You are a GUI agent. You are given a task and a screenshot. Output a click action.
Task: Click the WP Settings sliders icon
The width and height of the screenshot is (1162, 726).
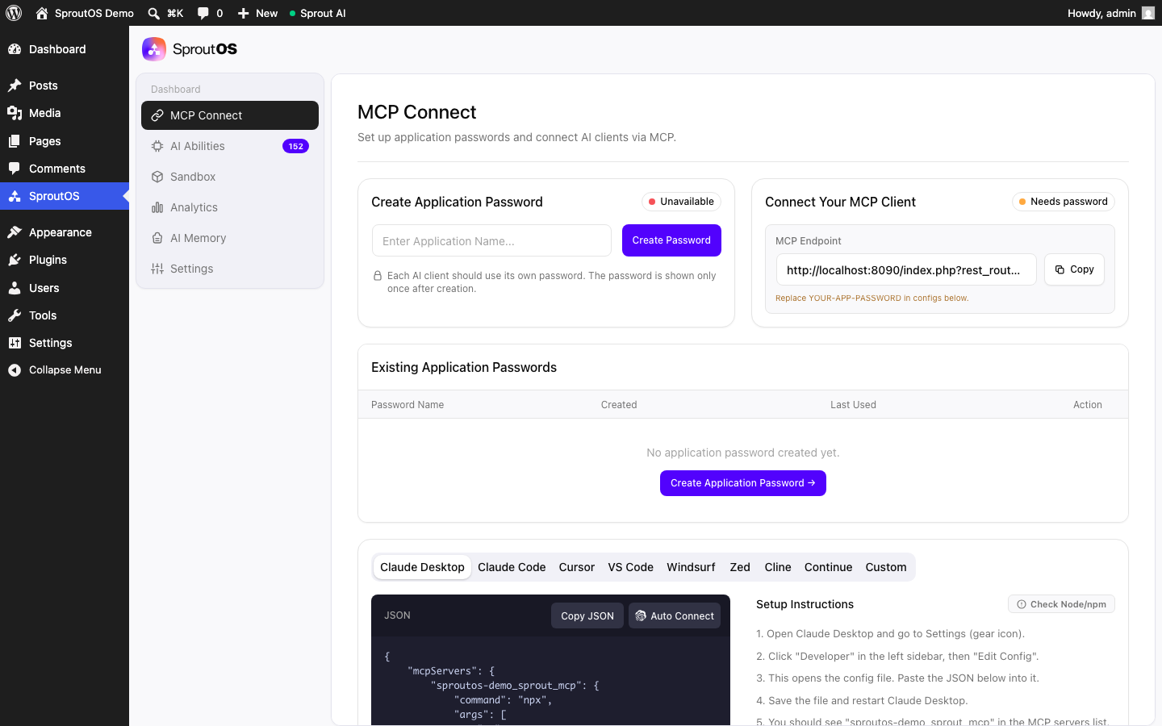tap(15, 343)
